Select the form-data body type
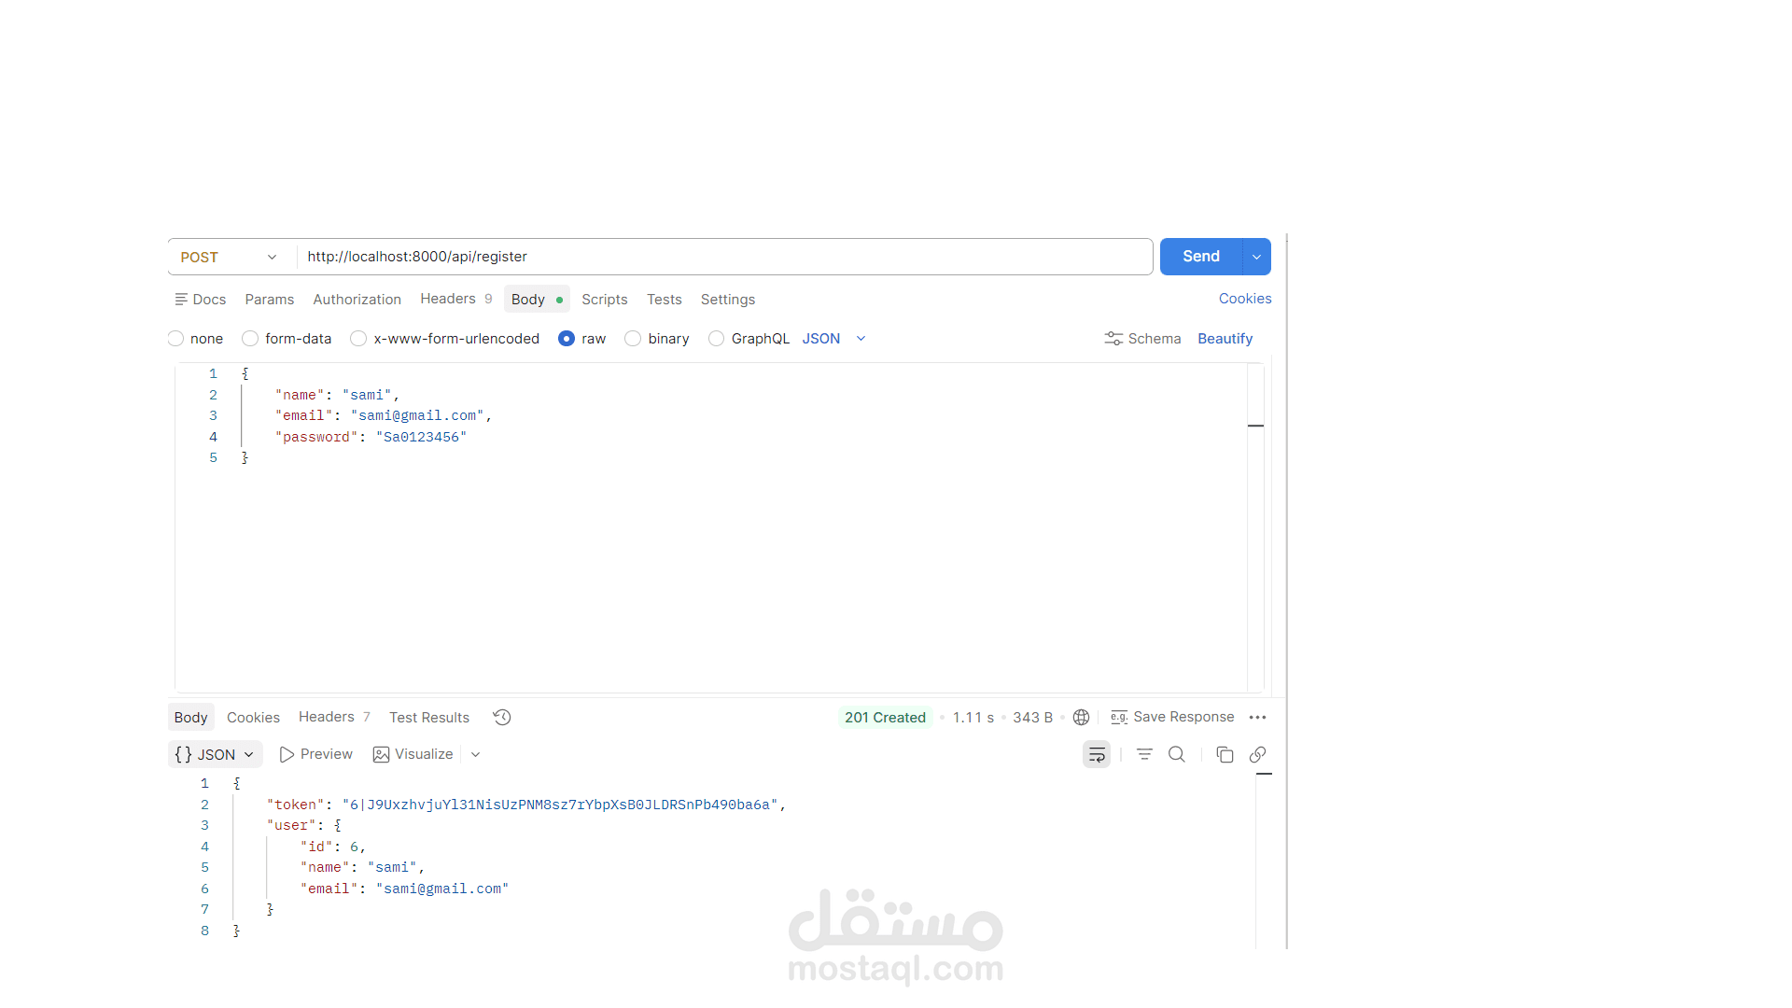1792x1008 pixels. [x=249, y=339]
